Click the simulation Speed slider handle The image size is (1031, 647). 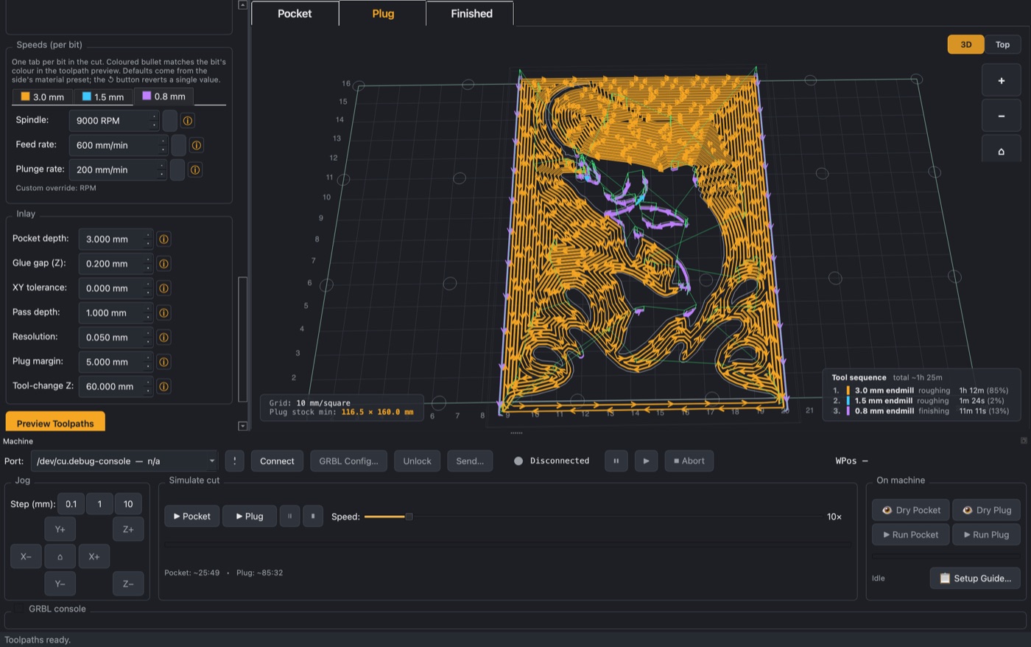point(409,517)
